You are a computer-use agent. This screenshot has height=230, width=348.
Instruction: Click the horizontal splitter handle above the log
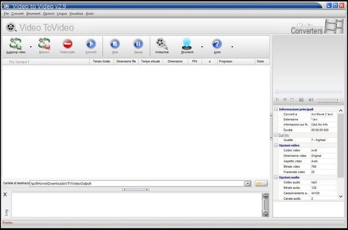(x=136, y=189)
